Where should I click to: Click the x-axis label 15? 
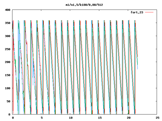(99, 118)
